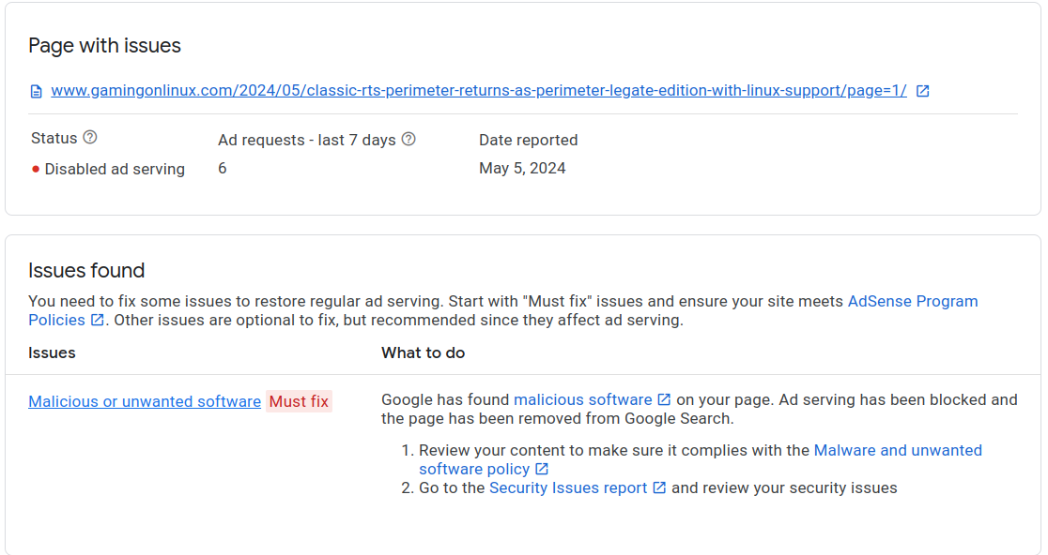This screenshot has height=555, width=1048.
Task: Click the help icon beside Ad requests
Action: pos(408,140)
